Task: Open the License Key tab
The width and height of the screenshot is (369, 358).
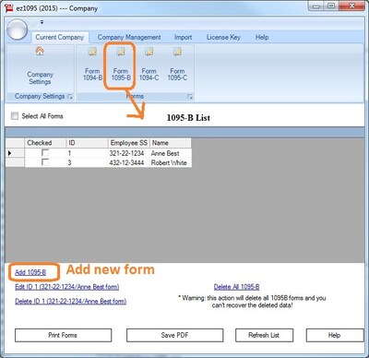Action: click(x=223, y=37)
